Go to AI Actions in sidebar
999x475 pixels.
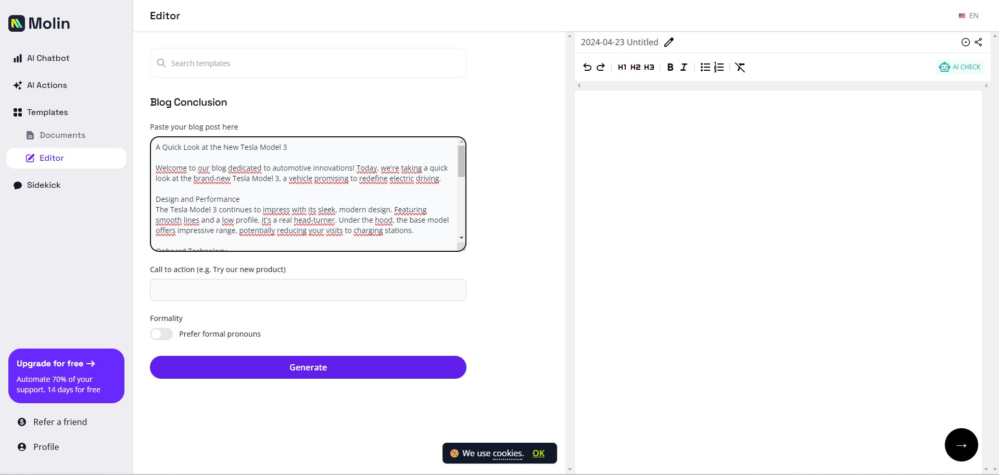pos(66,85)
